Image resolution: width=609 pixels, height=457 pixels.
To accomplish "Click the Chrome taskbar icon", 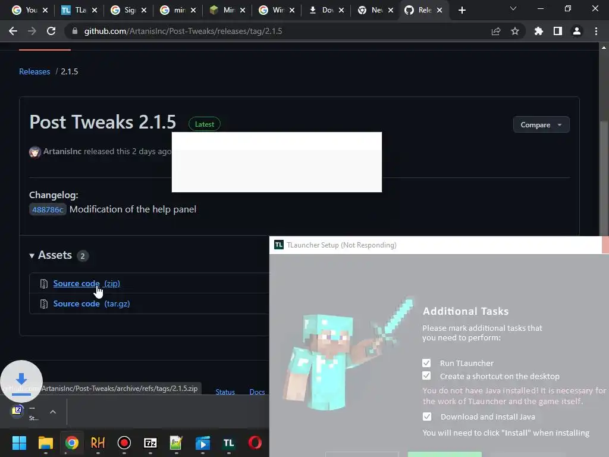I will 72,443.
